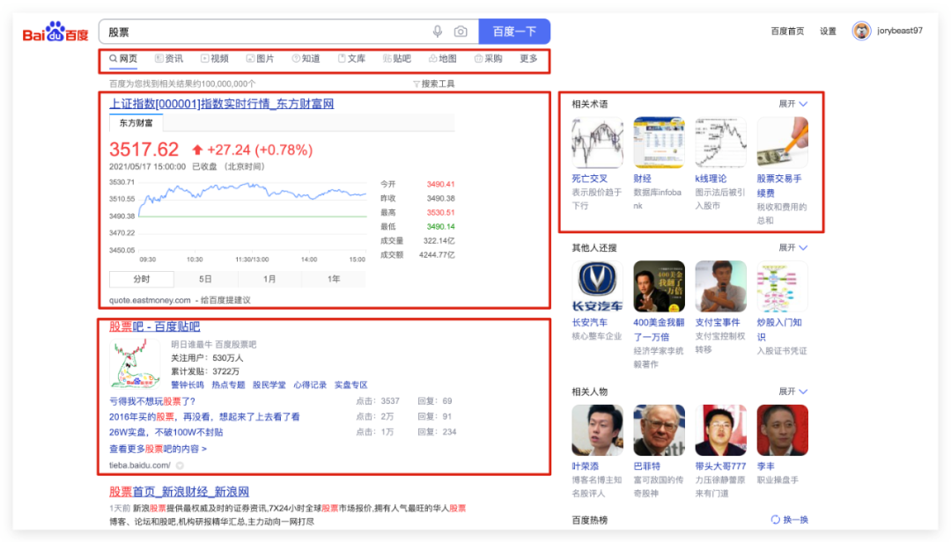Click the verification icon beside tieba.baidu.com
The image size is (951, 542).
point(180,465)
